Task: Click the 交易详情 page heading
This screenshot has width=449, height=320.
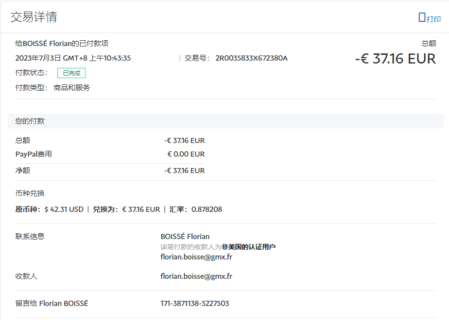Action: (x=34, y=17)
